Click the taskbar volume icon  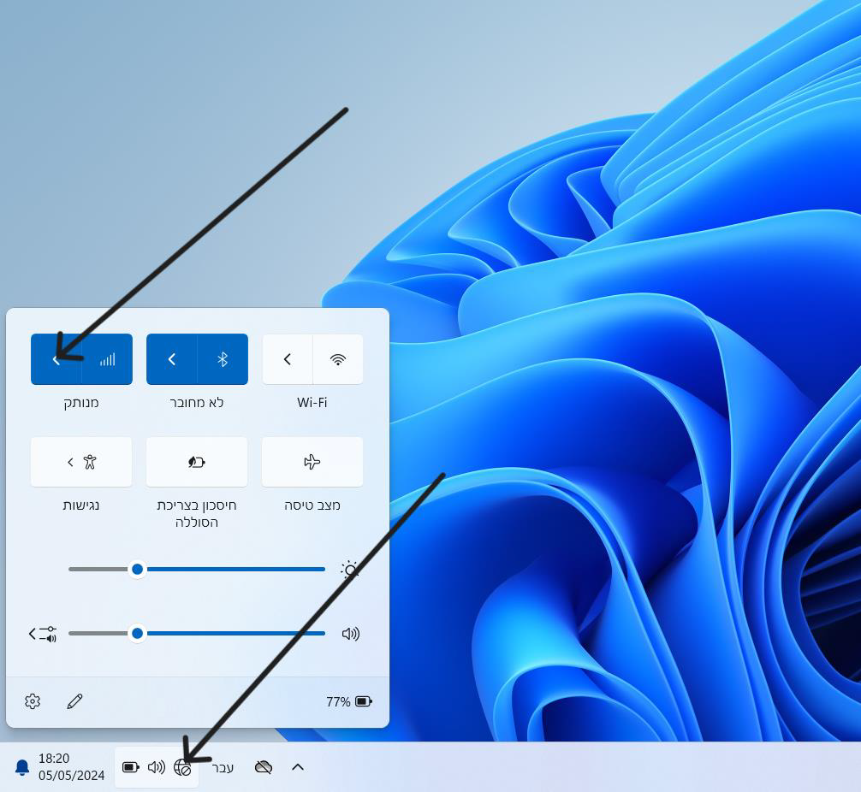click(x=157, y=766)
